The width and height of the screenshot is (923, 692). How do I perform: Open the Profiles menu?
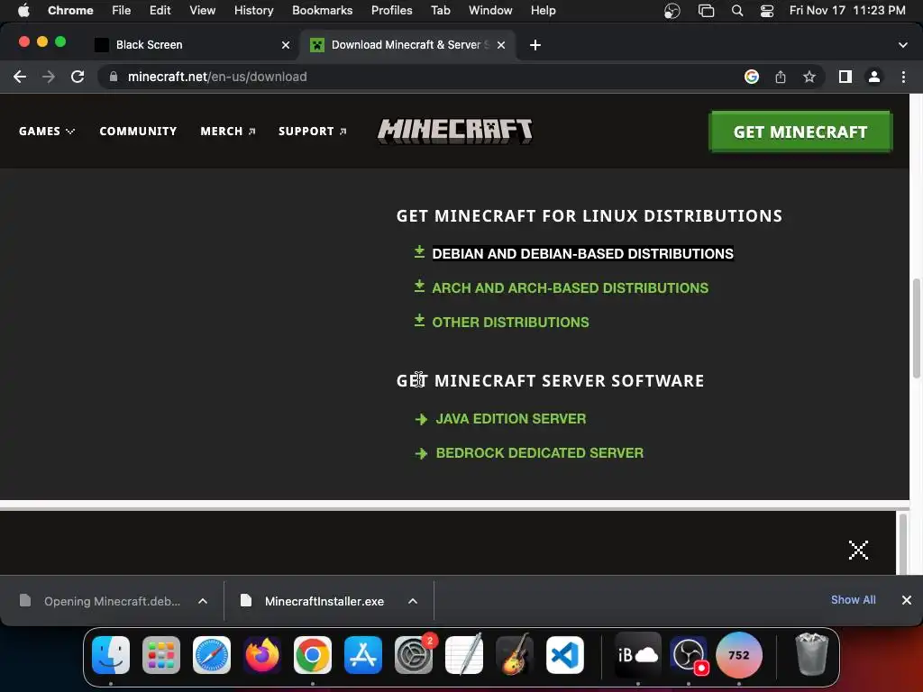pos(391,11)
